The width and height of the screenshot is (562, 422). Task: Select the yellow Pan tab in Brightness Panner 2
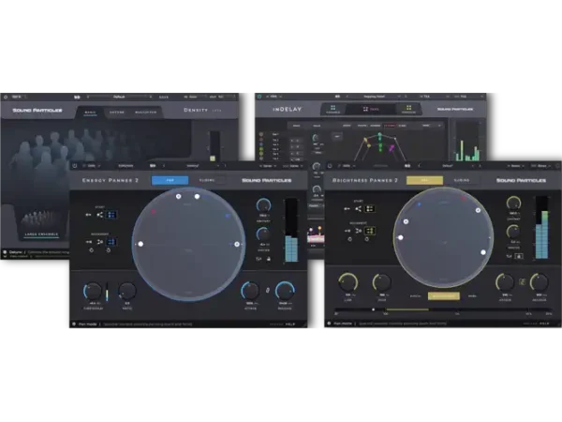pyautogui.click(x=424, y=180)
